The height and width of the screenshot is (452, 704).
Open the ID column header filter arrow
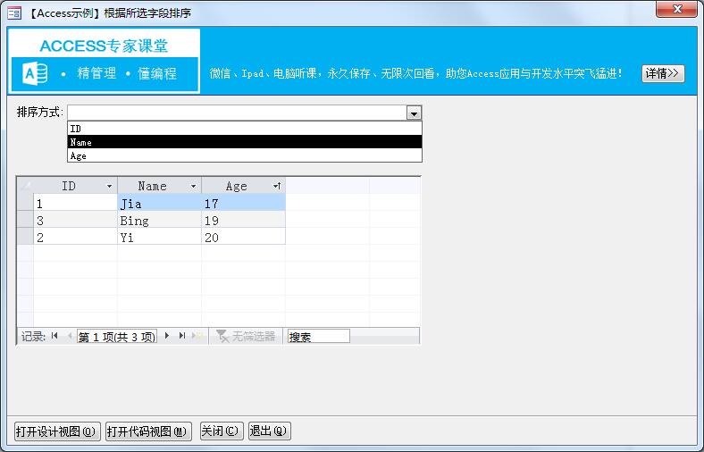(x=109, y=186)
